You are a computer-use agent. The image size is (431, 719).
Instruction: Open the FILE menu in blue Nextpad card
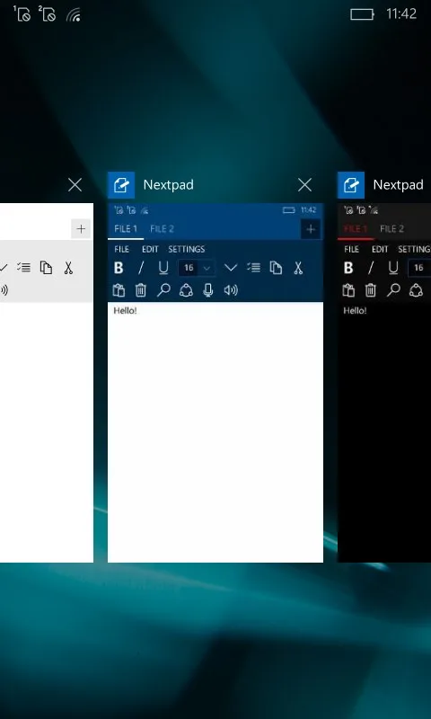pyautogui.click(x=121, y=249)
